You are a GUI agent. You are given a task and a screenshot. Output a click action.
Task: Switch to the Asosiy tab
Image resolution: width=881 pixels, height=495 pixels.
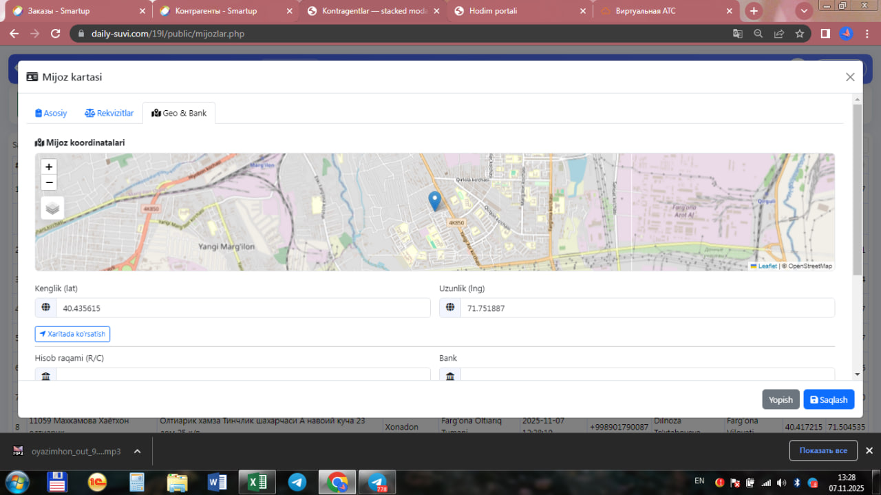(51, 113)
